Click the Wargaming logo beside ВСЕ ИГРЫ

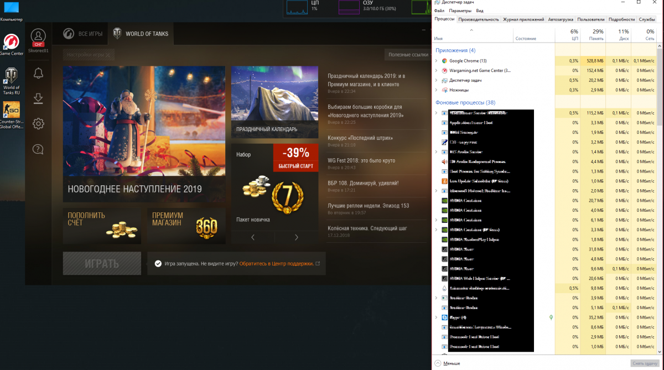coord(68,34)
